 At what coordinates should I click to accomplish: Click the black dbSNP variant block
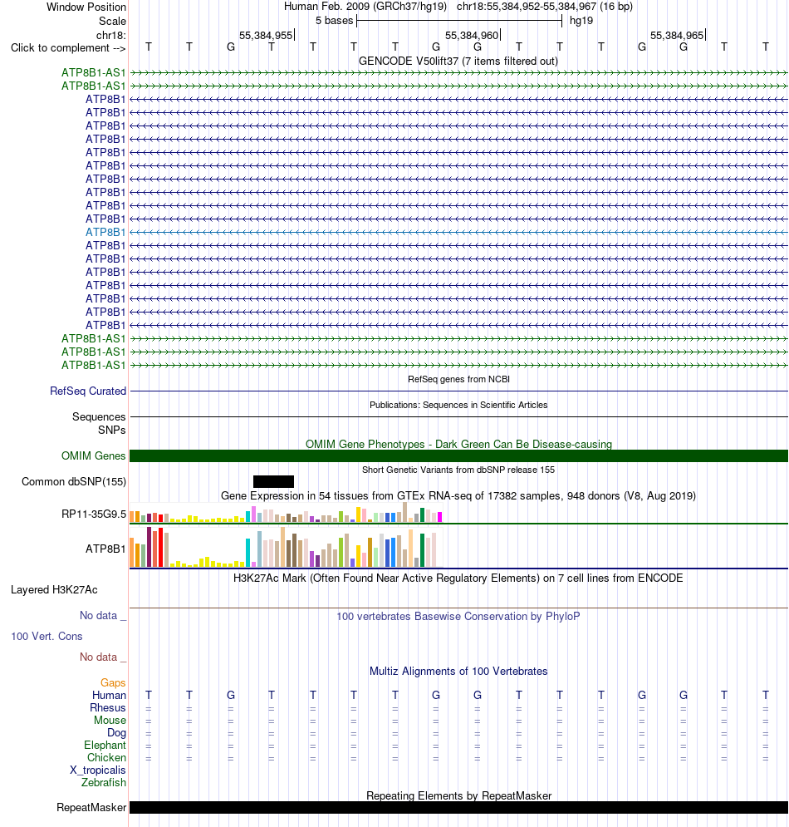(x=273, y=481)
